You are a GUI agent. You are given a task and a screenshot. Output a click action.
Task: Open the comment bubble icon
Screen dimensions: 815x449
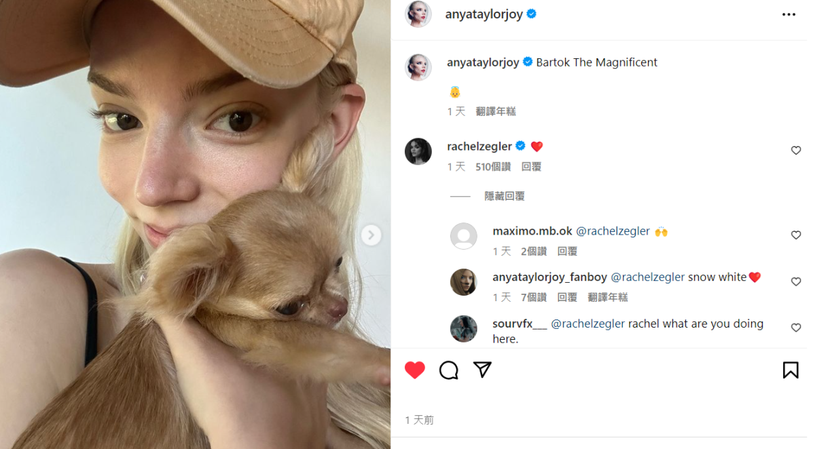point(449,370)
